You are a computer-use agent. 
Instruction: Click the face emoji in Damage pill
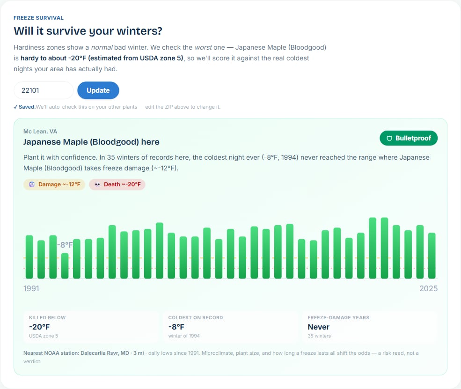coord(32,184)
